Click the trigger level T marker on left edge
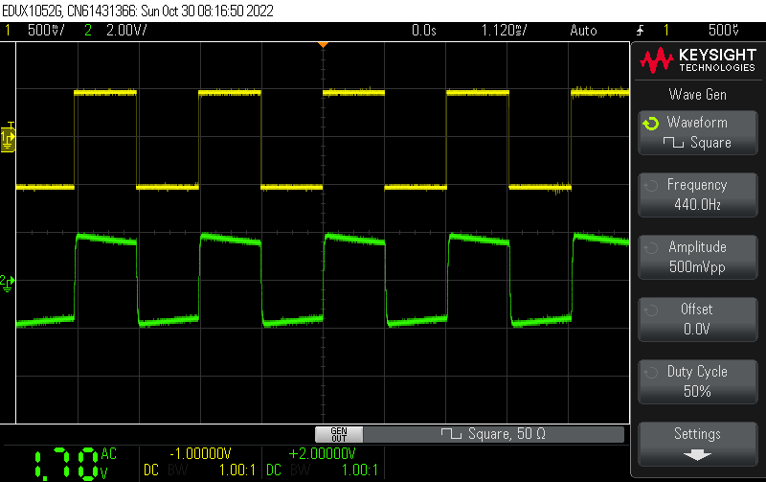 [x=11, y=126]
